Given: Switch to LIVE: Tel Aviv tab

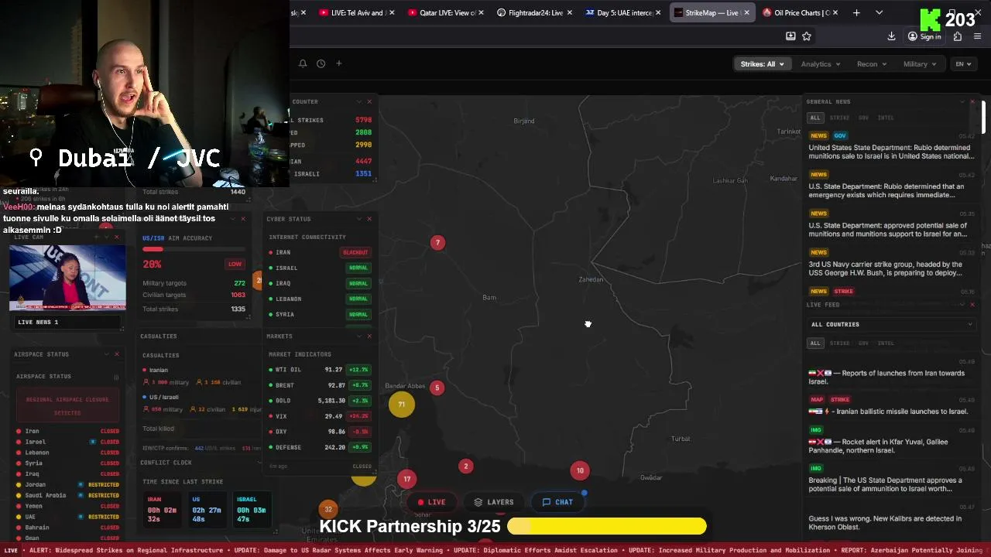Looking at the screenshot, I should click(358, 12).
